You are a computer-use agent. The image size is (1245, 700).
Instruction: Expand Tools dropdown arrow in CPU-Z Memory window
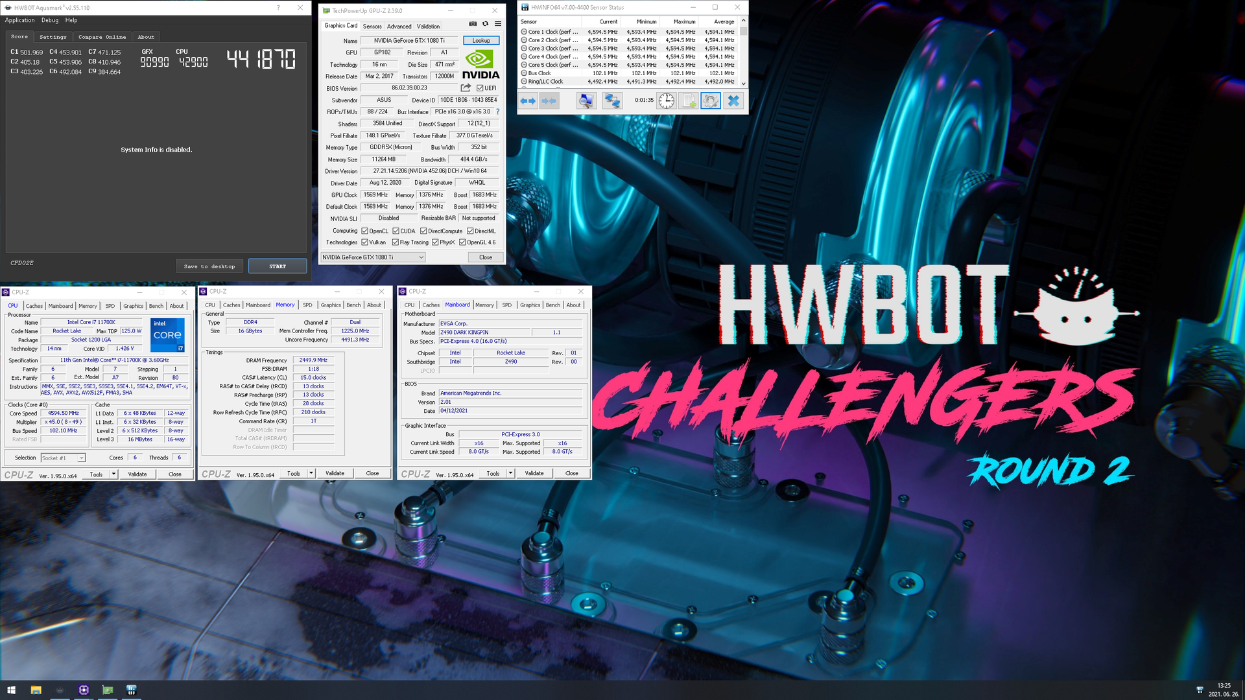(x=311, y=474)
